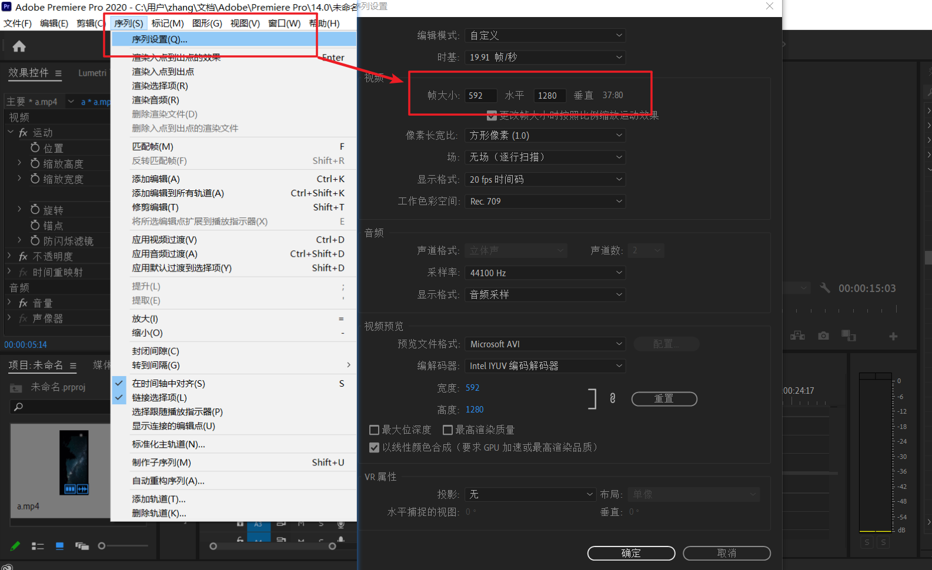
Task: Uncheck 以线性颜色合成 checkbox
Action: 374,448
